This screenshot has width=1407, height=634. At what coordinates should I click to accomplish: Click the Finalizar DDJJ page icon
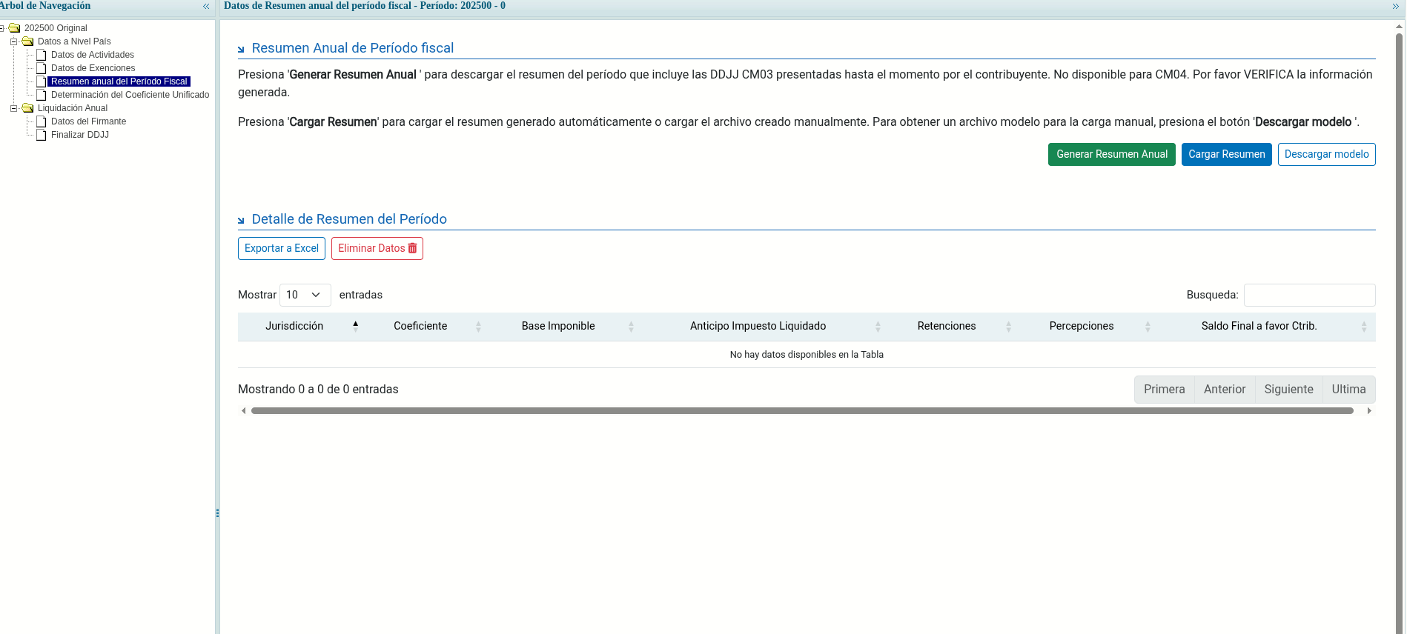pyautogui.click(x=42, y=135)
